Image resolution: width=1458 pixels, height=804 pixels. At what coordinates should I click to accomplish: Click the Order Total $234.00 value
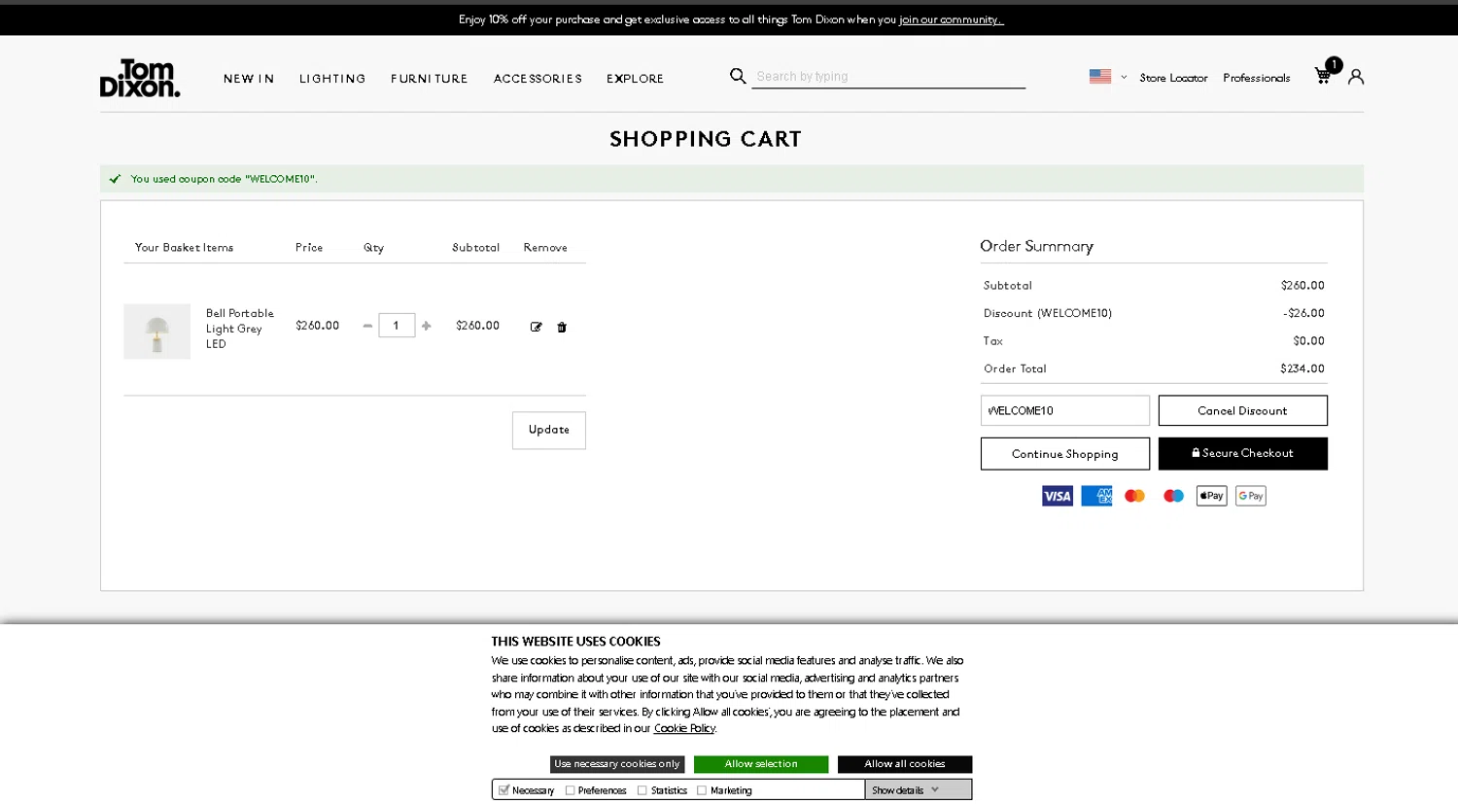(1302, 368)
